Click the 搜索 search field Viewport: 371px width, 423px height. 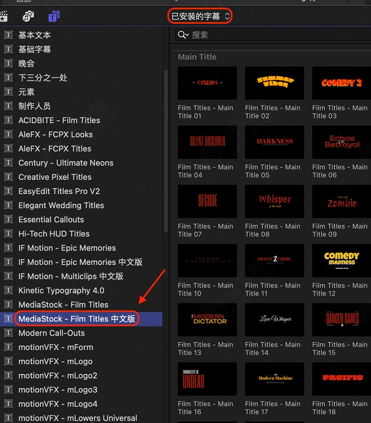273,35
